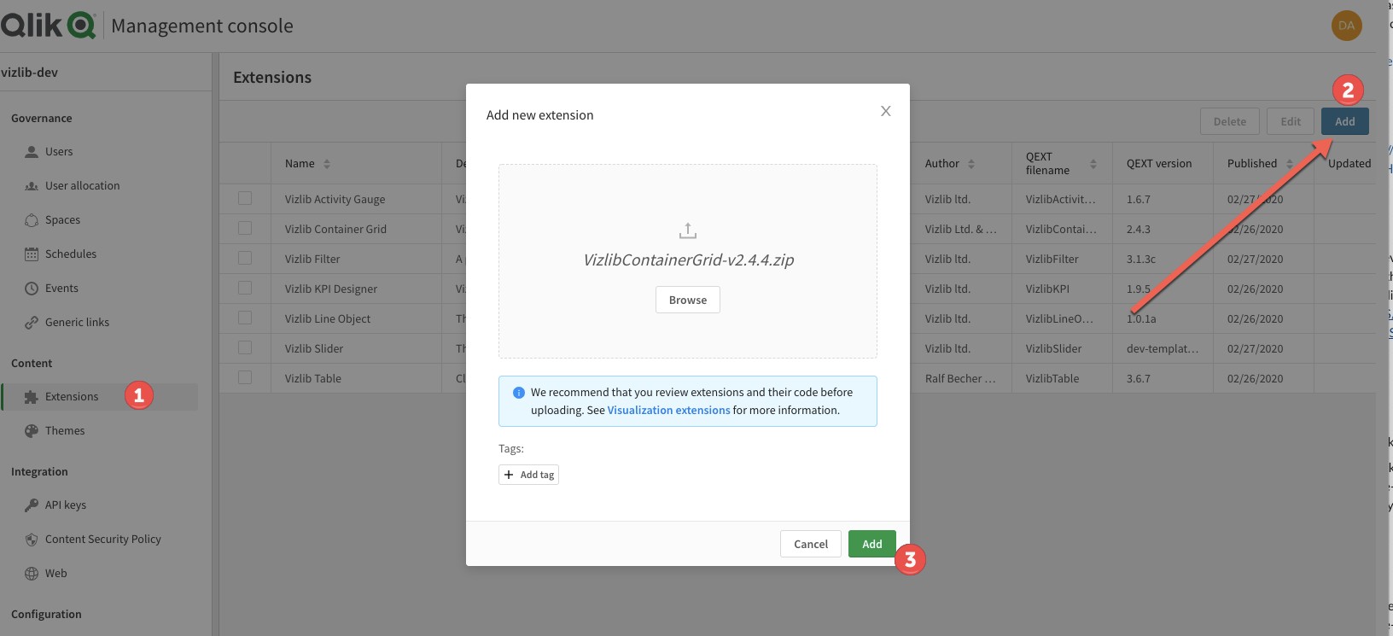Click the dev-templat… version cell
Screen dimensions: 1393x636
point(1163,349)
